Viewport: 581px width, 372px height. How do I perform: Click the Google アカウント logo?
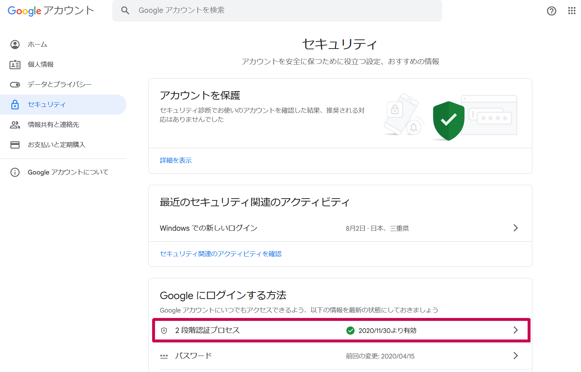point(51,11)
